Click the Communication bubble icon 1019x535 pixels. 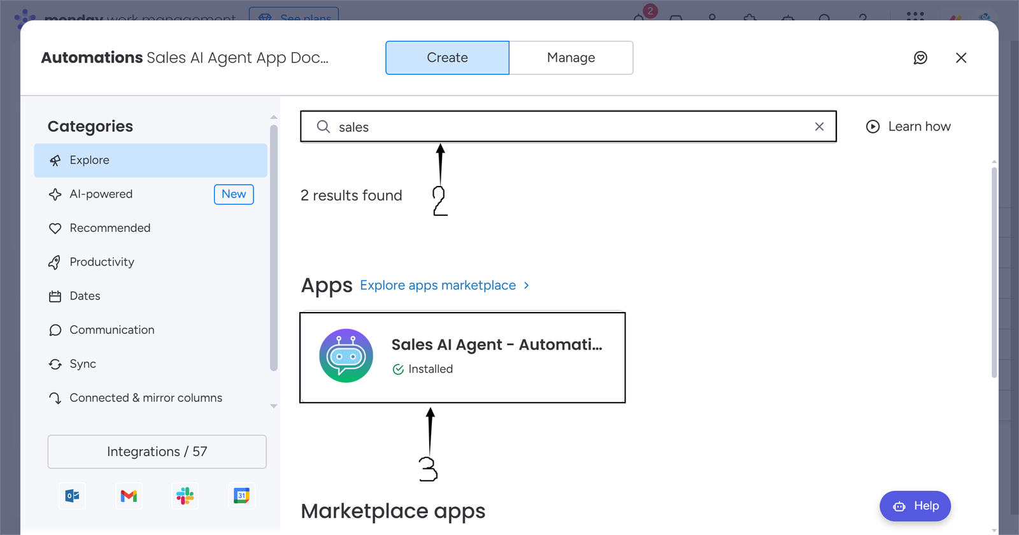(x=55, y=330)
